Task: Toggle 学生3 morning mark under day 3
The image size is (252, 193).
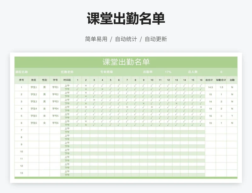Action: pyautogui.click(x=94, y=100)
